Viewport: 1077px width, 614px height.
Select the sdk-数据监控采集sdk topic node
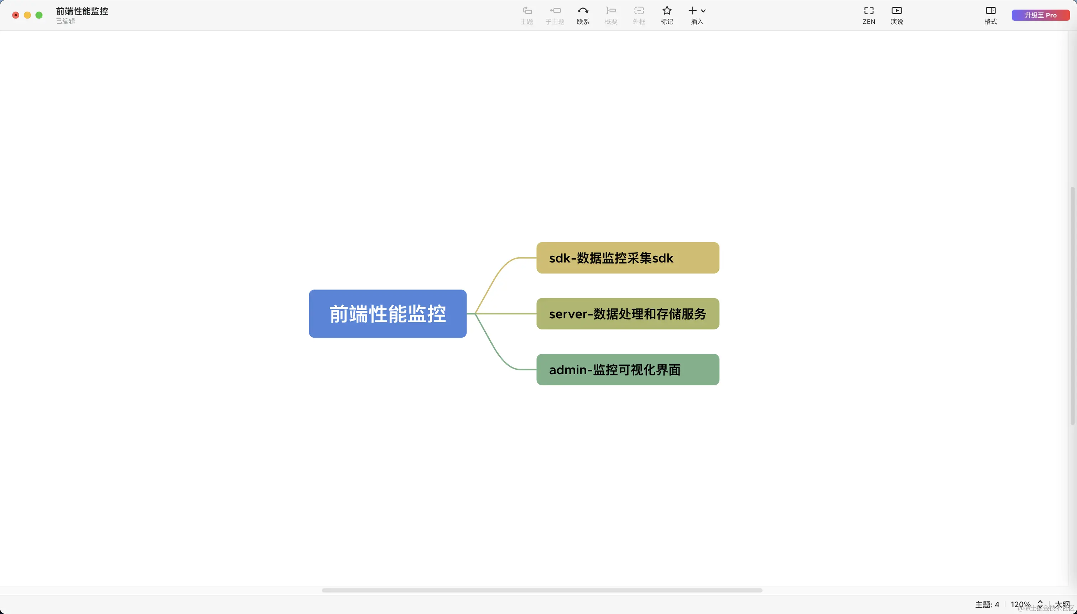(627, 257)
